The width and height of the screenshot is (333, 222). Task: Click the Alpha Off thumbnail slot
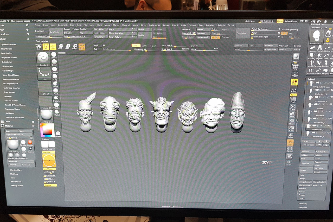[x=45, y=88]
